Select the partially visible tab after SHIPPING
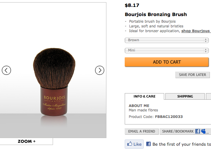This screenshot has width=211, height=149. 208,96
